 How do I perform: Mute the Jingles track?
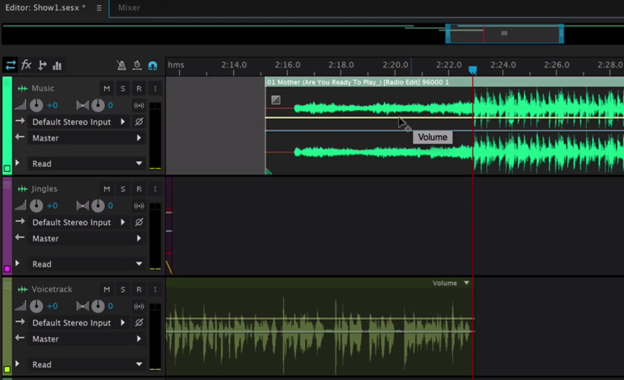(x=107, y=189)
